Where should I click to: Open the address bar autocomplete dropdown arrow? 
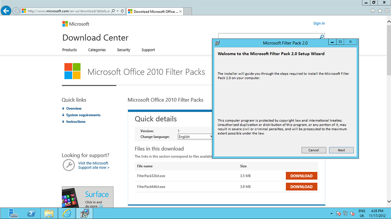pyautogui.click(x=118, y=11)
